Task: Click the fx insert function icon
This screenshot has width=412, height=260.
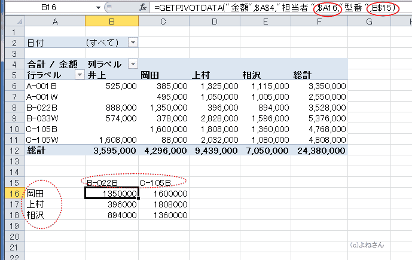Action: tap(143, 7)
